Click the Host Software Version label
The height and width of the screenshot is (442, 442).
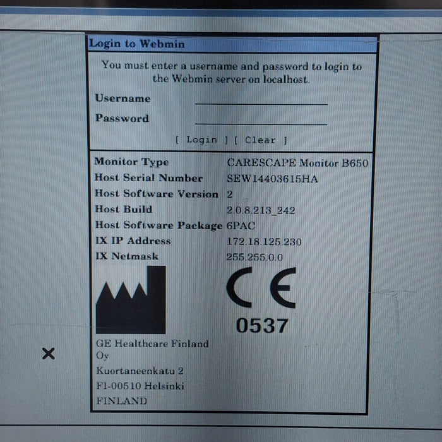[x=156, y=194]
